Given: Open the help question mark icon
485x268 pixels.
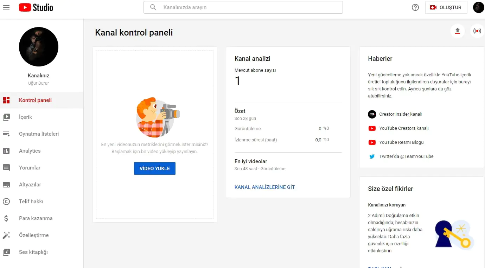Looking at the screenshot, I should pyautogui.click(x=415, y=7).
